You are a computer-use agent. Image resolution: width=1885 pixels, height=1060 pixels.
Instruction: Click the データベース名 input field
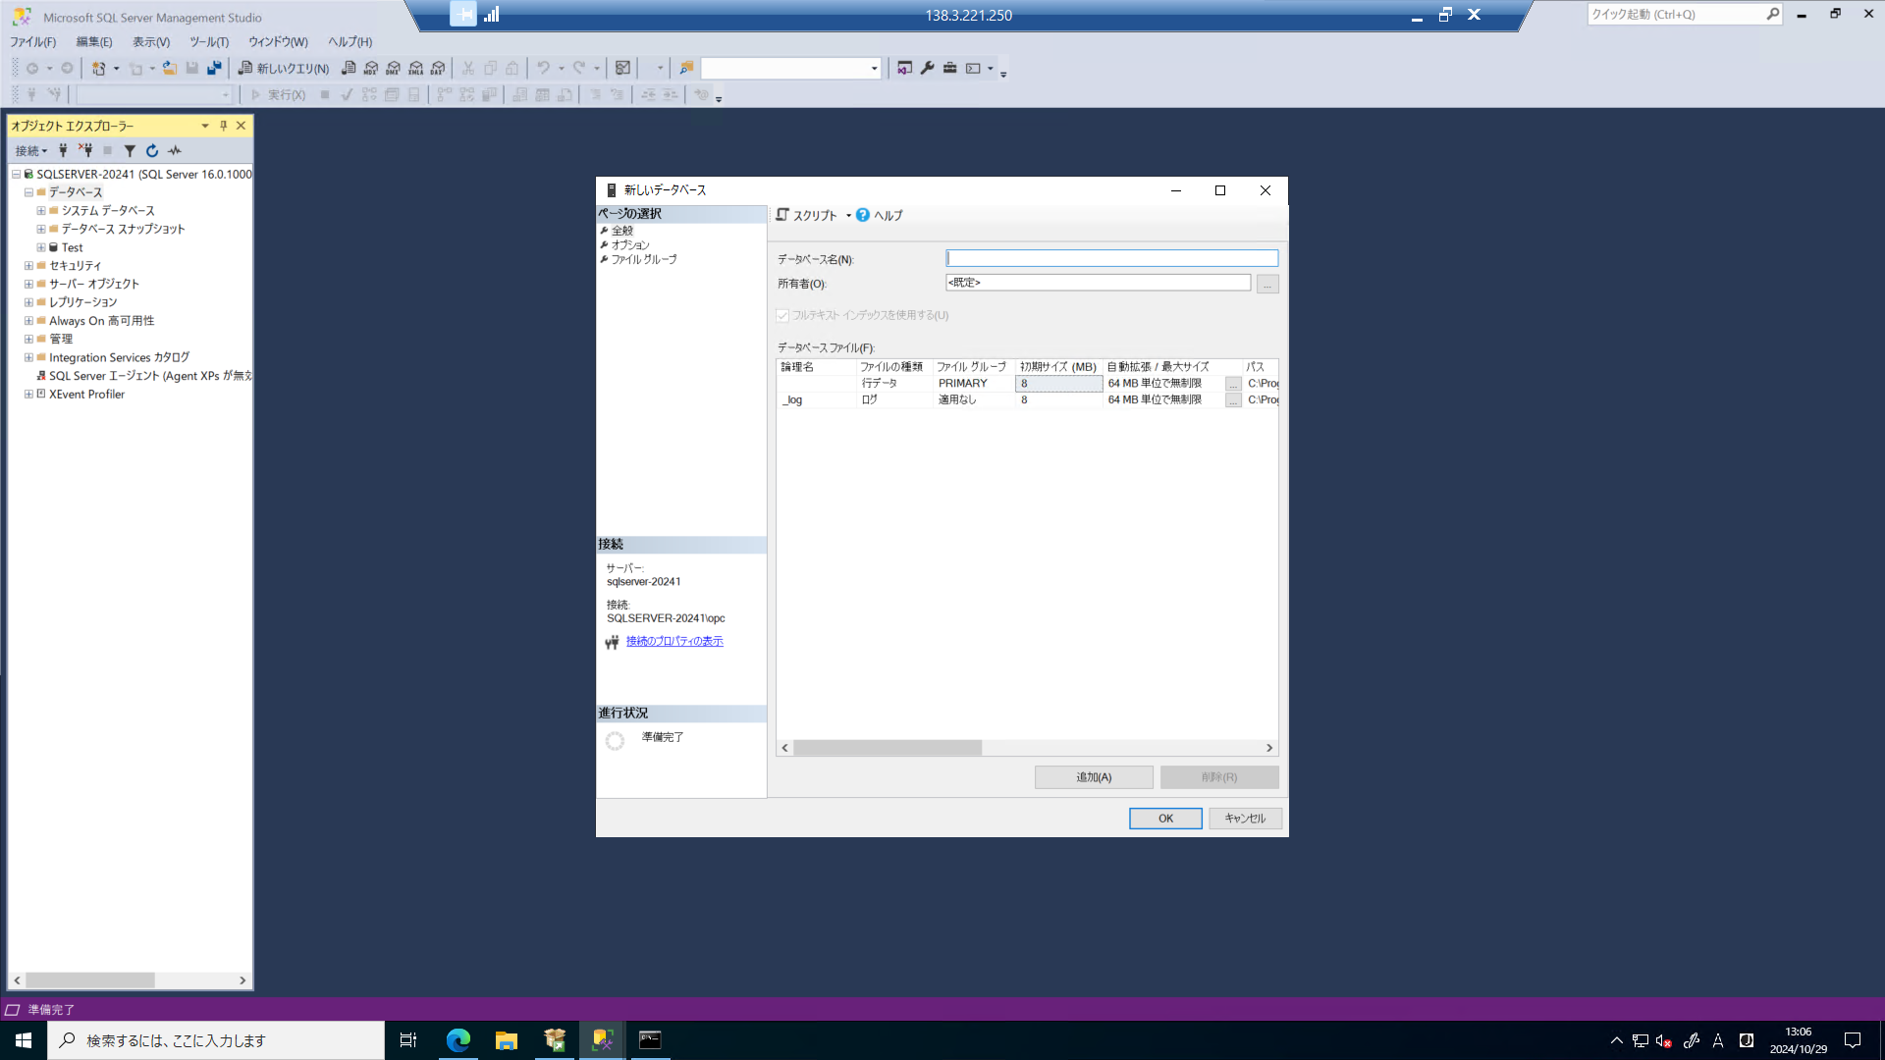coord(1111,257)
